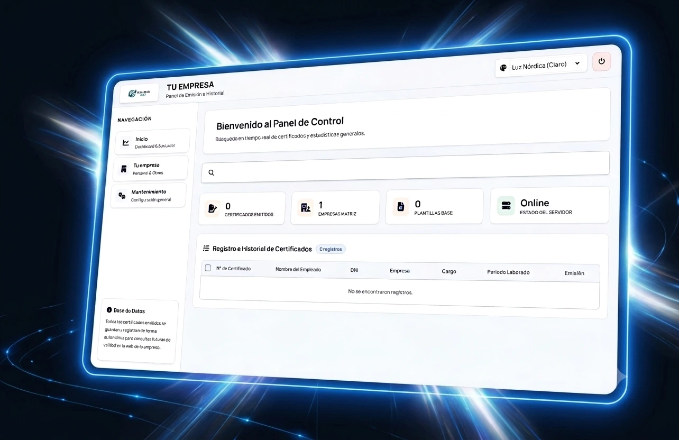This screenshot has width=679, height=440.
Task: Click the PLANTILLAS BASE label
Action: (434, 213)
